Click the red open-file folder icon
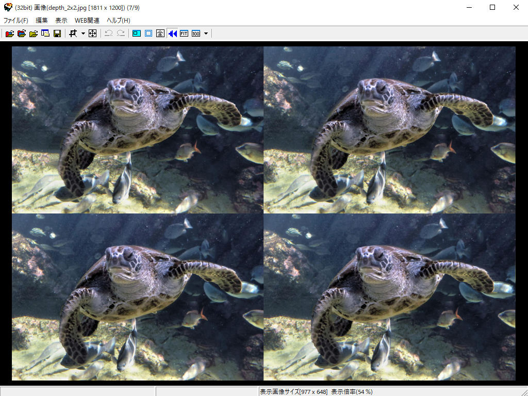This screenshot has height=396, width=528. point(9,34)
